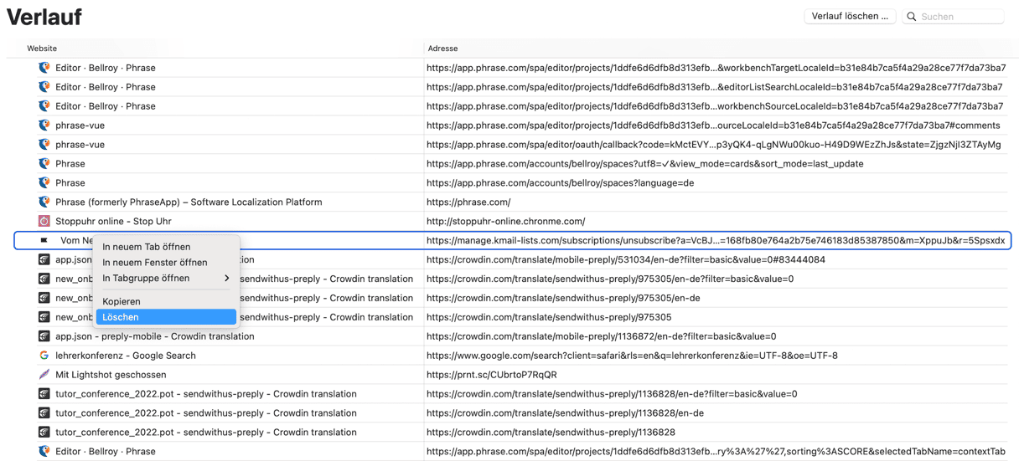Screen dimensions: 1019x461
Task: Select lehrerkonferenz - Google Search title
Action: click(126, 355)
